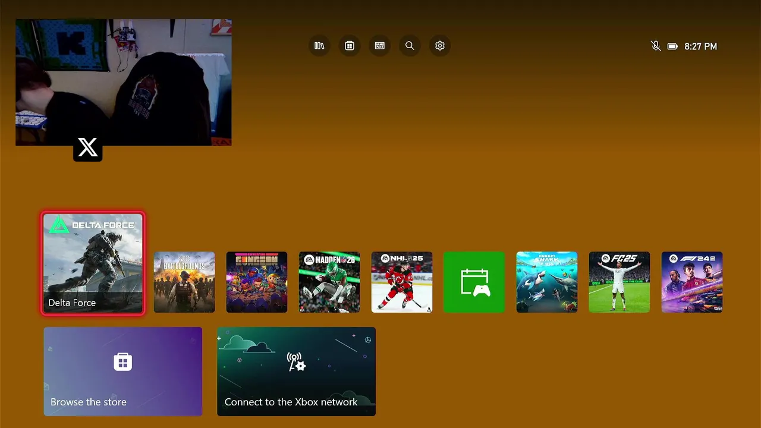Launch the Hungry Shark tile
This screenshot has height=428, width=761.
click(x=547, y=282)
